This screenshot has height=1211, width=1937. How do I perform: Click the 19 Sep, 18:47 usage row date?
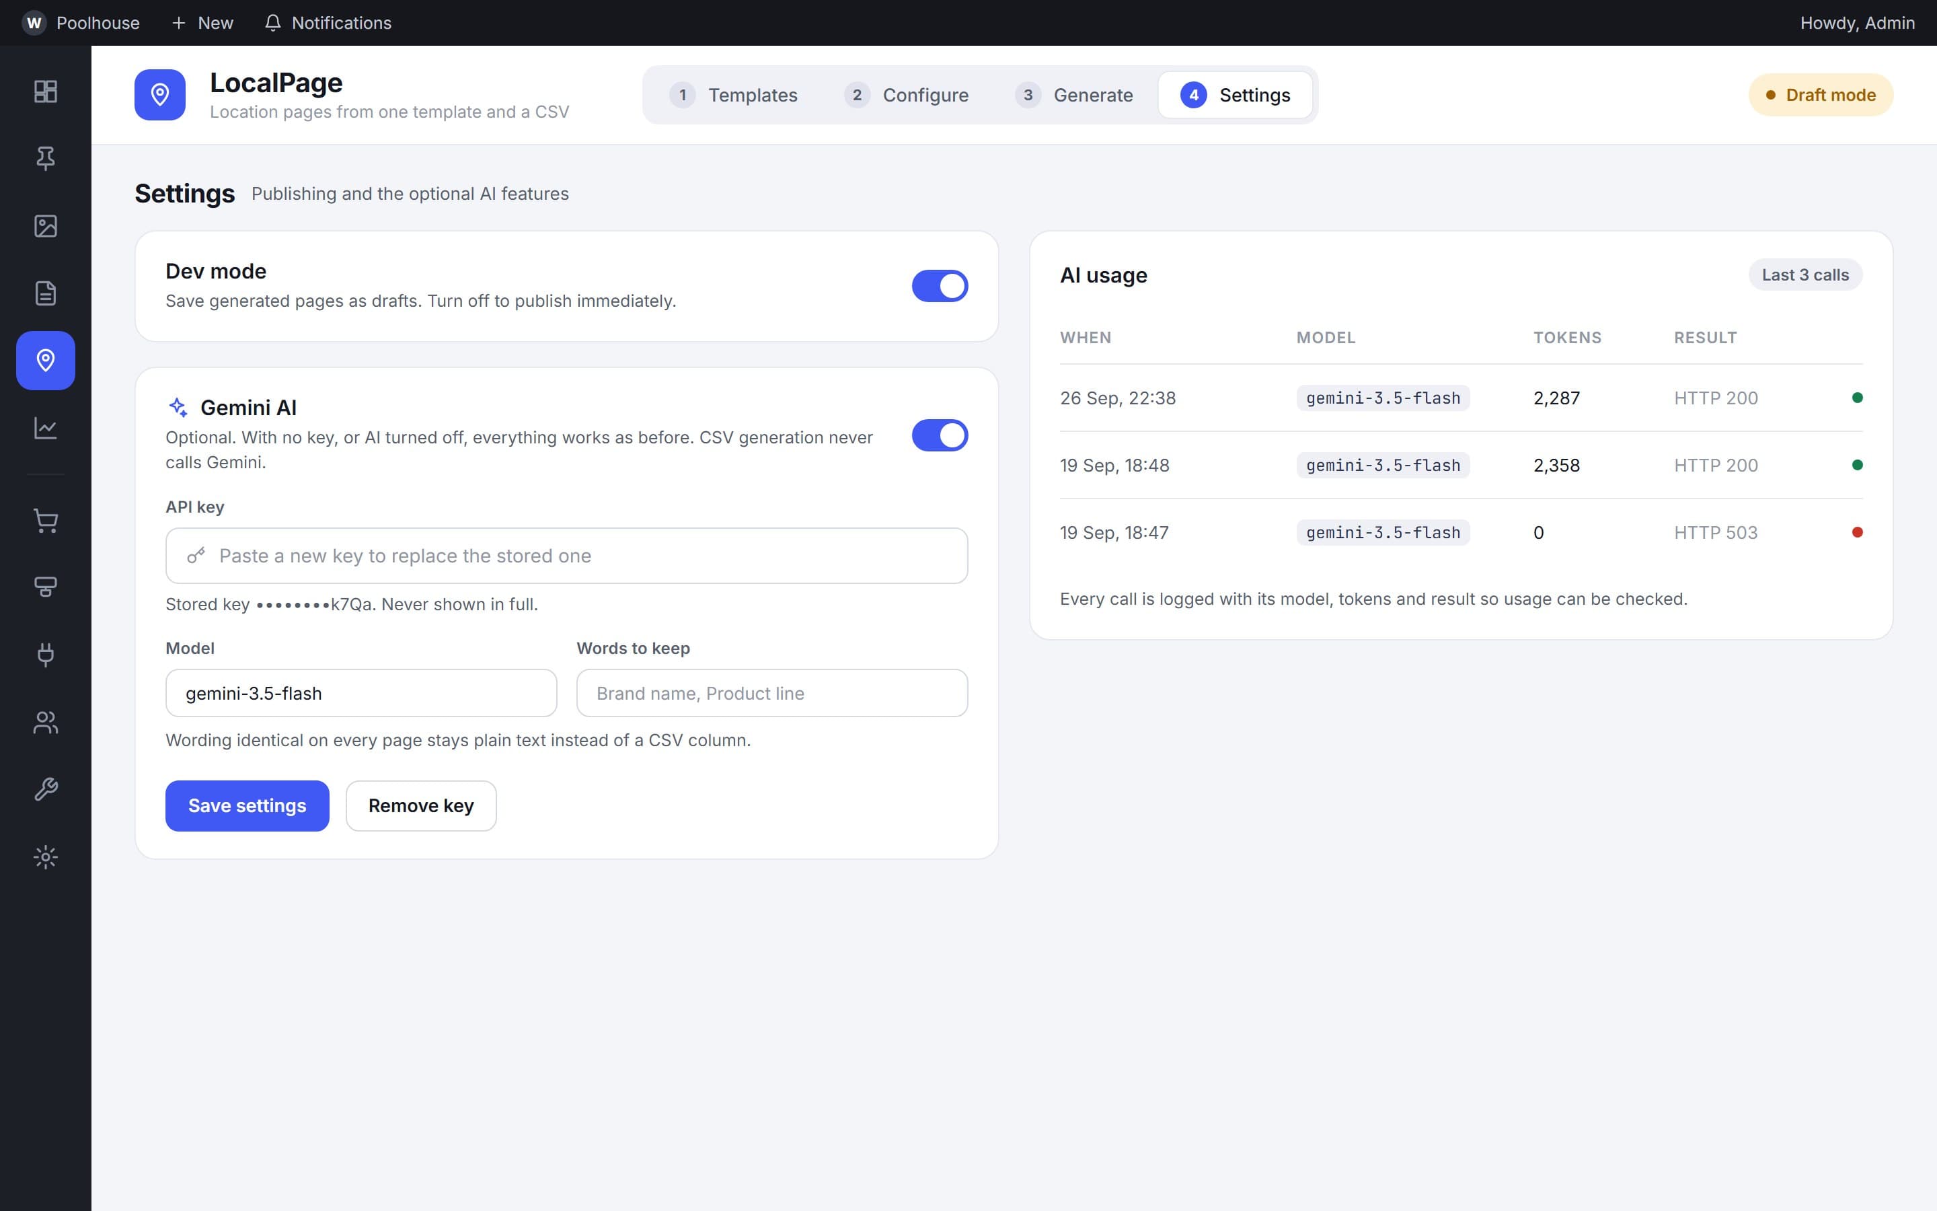click(x=1114, y=533)
